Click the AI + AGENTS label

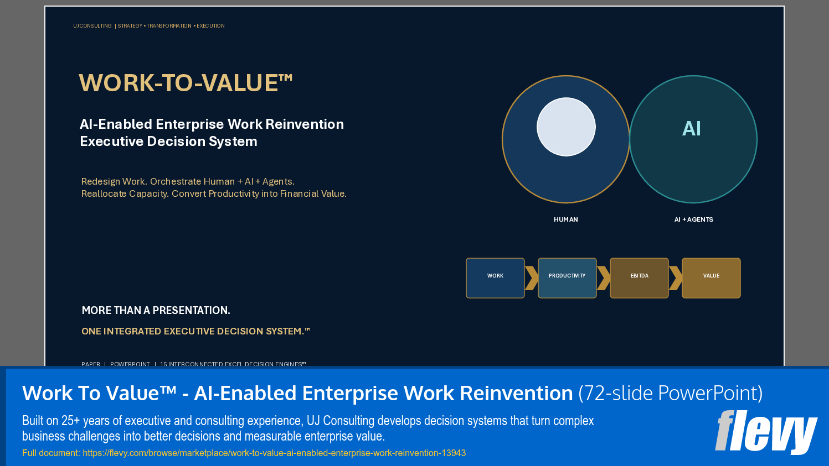[x=693, y=219]
